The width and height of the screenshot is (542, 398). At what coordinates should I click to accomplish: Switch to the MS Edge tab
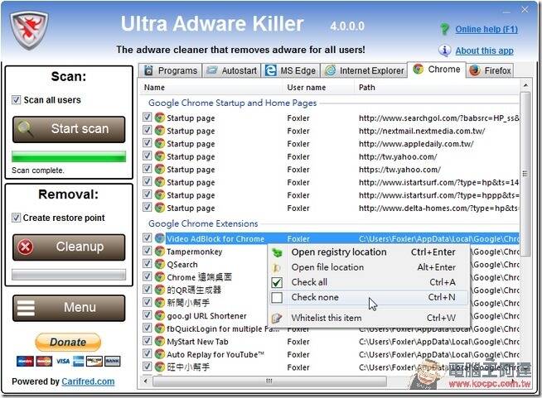coord(290,70)
